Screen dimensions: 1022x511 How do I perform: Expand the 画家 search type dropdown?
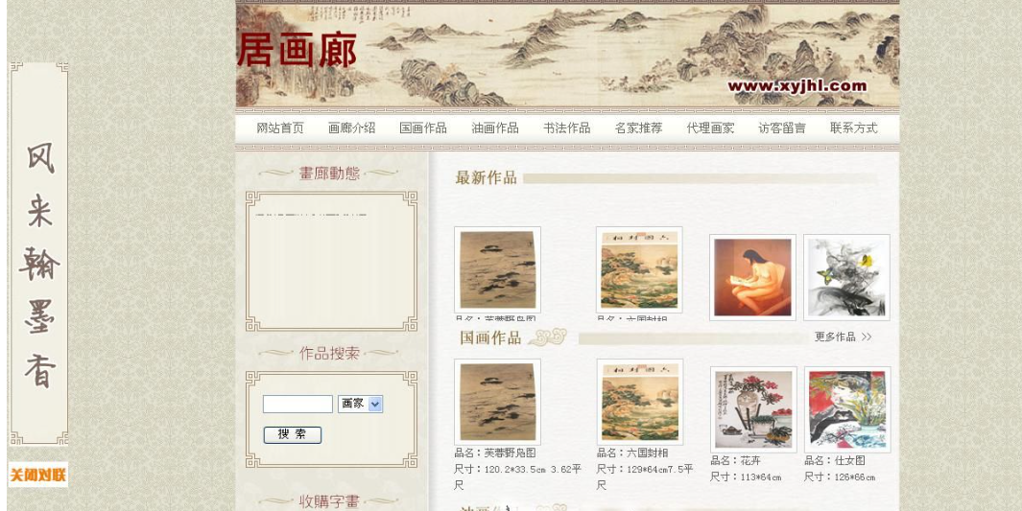pos(361,405)
